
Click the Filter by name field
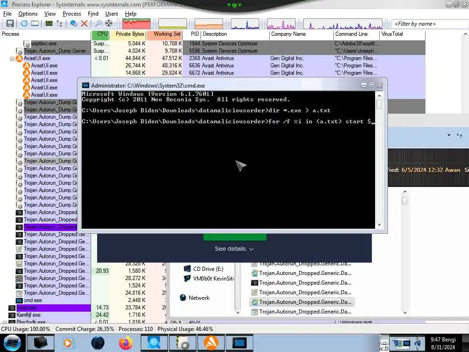coord(430,24)
